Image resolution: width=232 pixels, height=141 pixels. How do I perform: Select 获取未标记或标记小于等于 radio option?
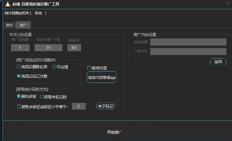(x=42, y=107)
